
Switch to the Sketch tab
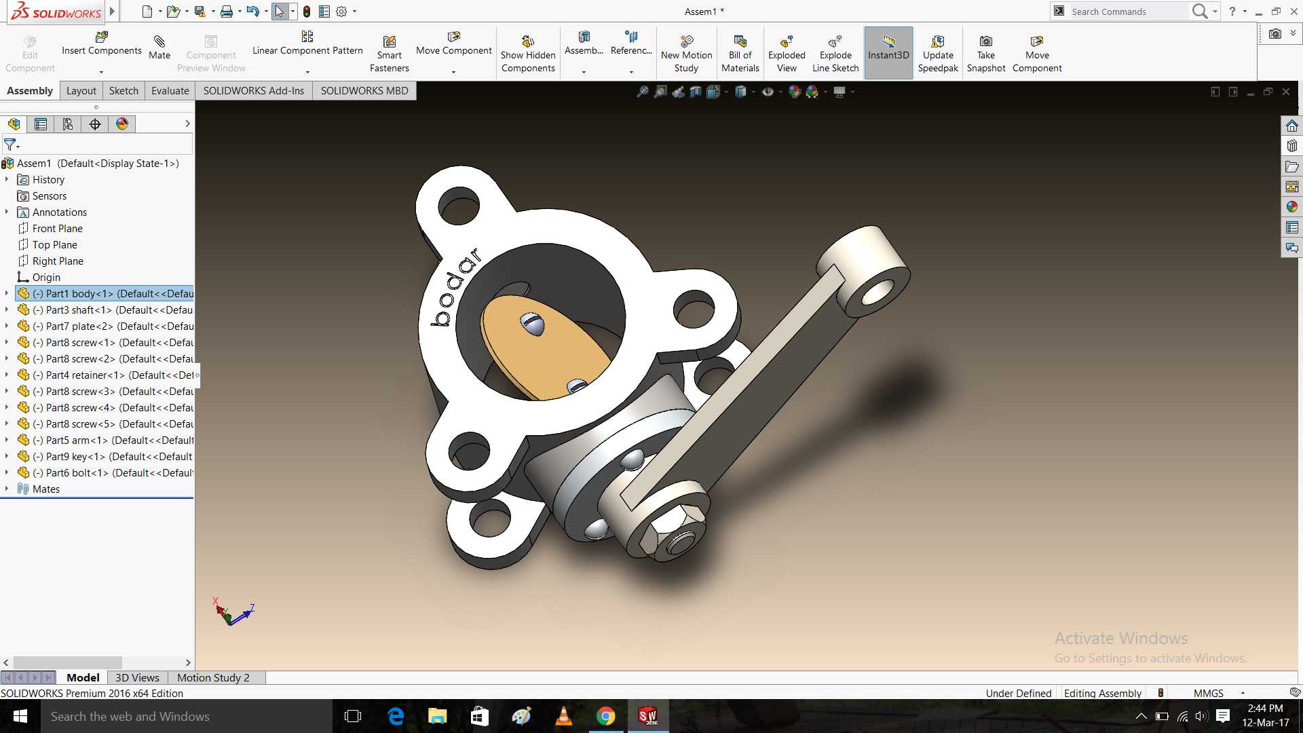click(x=124, y=91)
